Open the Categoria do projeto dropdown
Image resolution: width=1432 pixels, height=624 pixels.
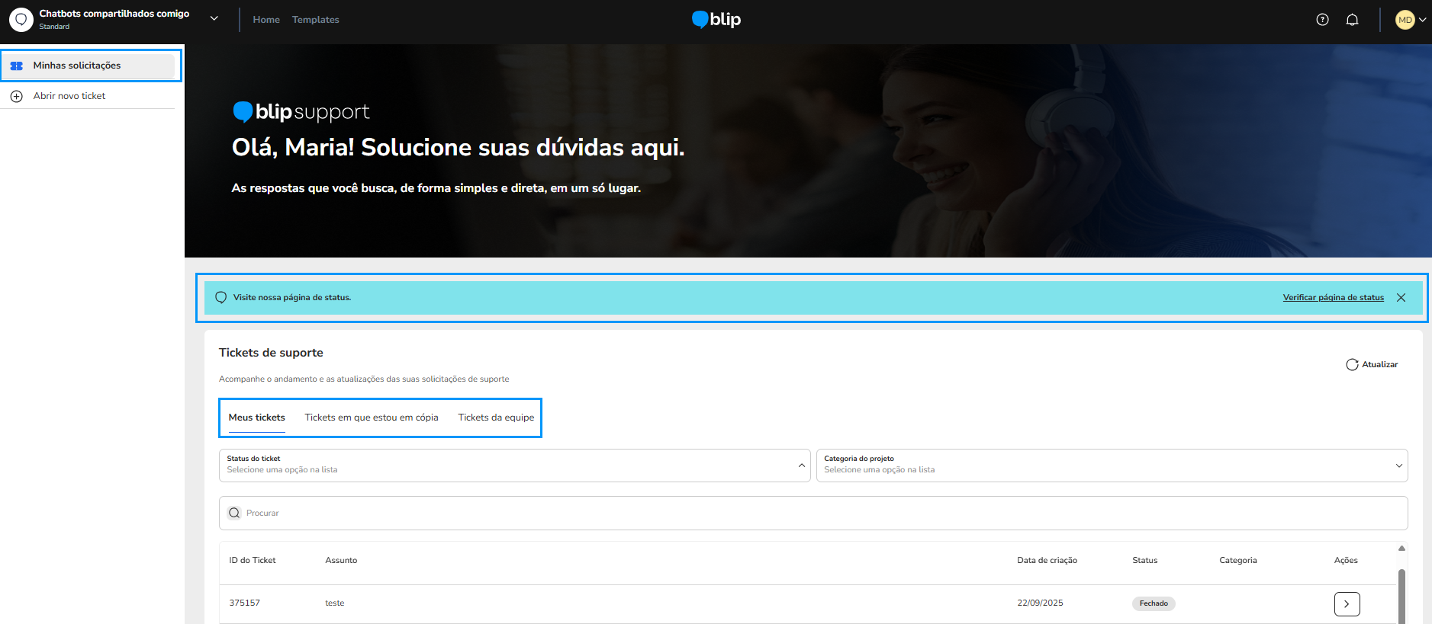(1112, 466)
